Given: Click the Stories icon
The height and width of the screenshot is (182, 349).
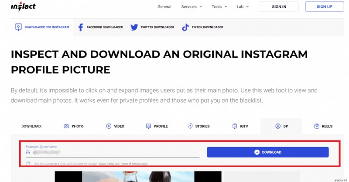Looking at the screenshot, I should [190, 126].
